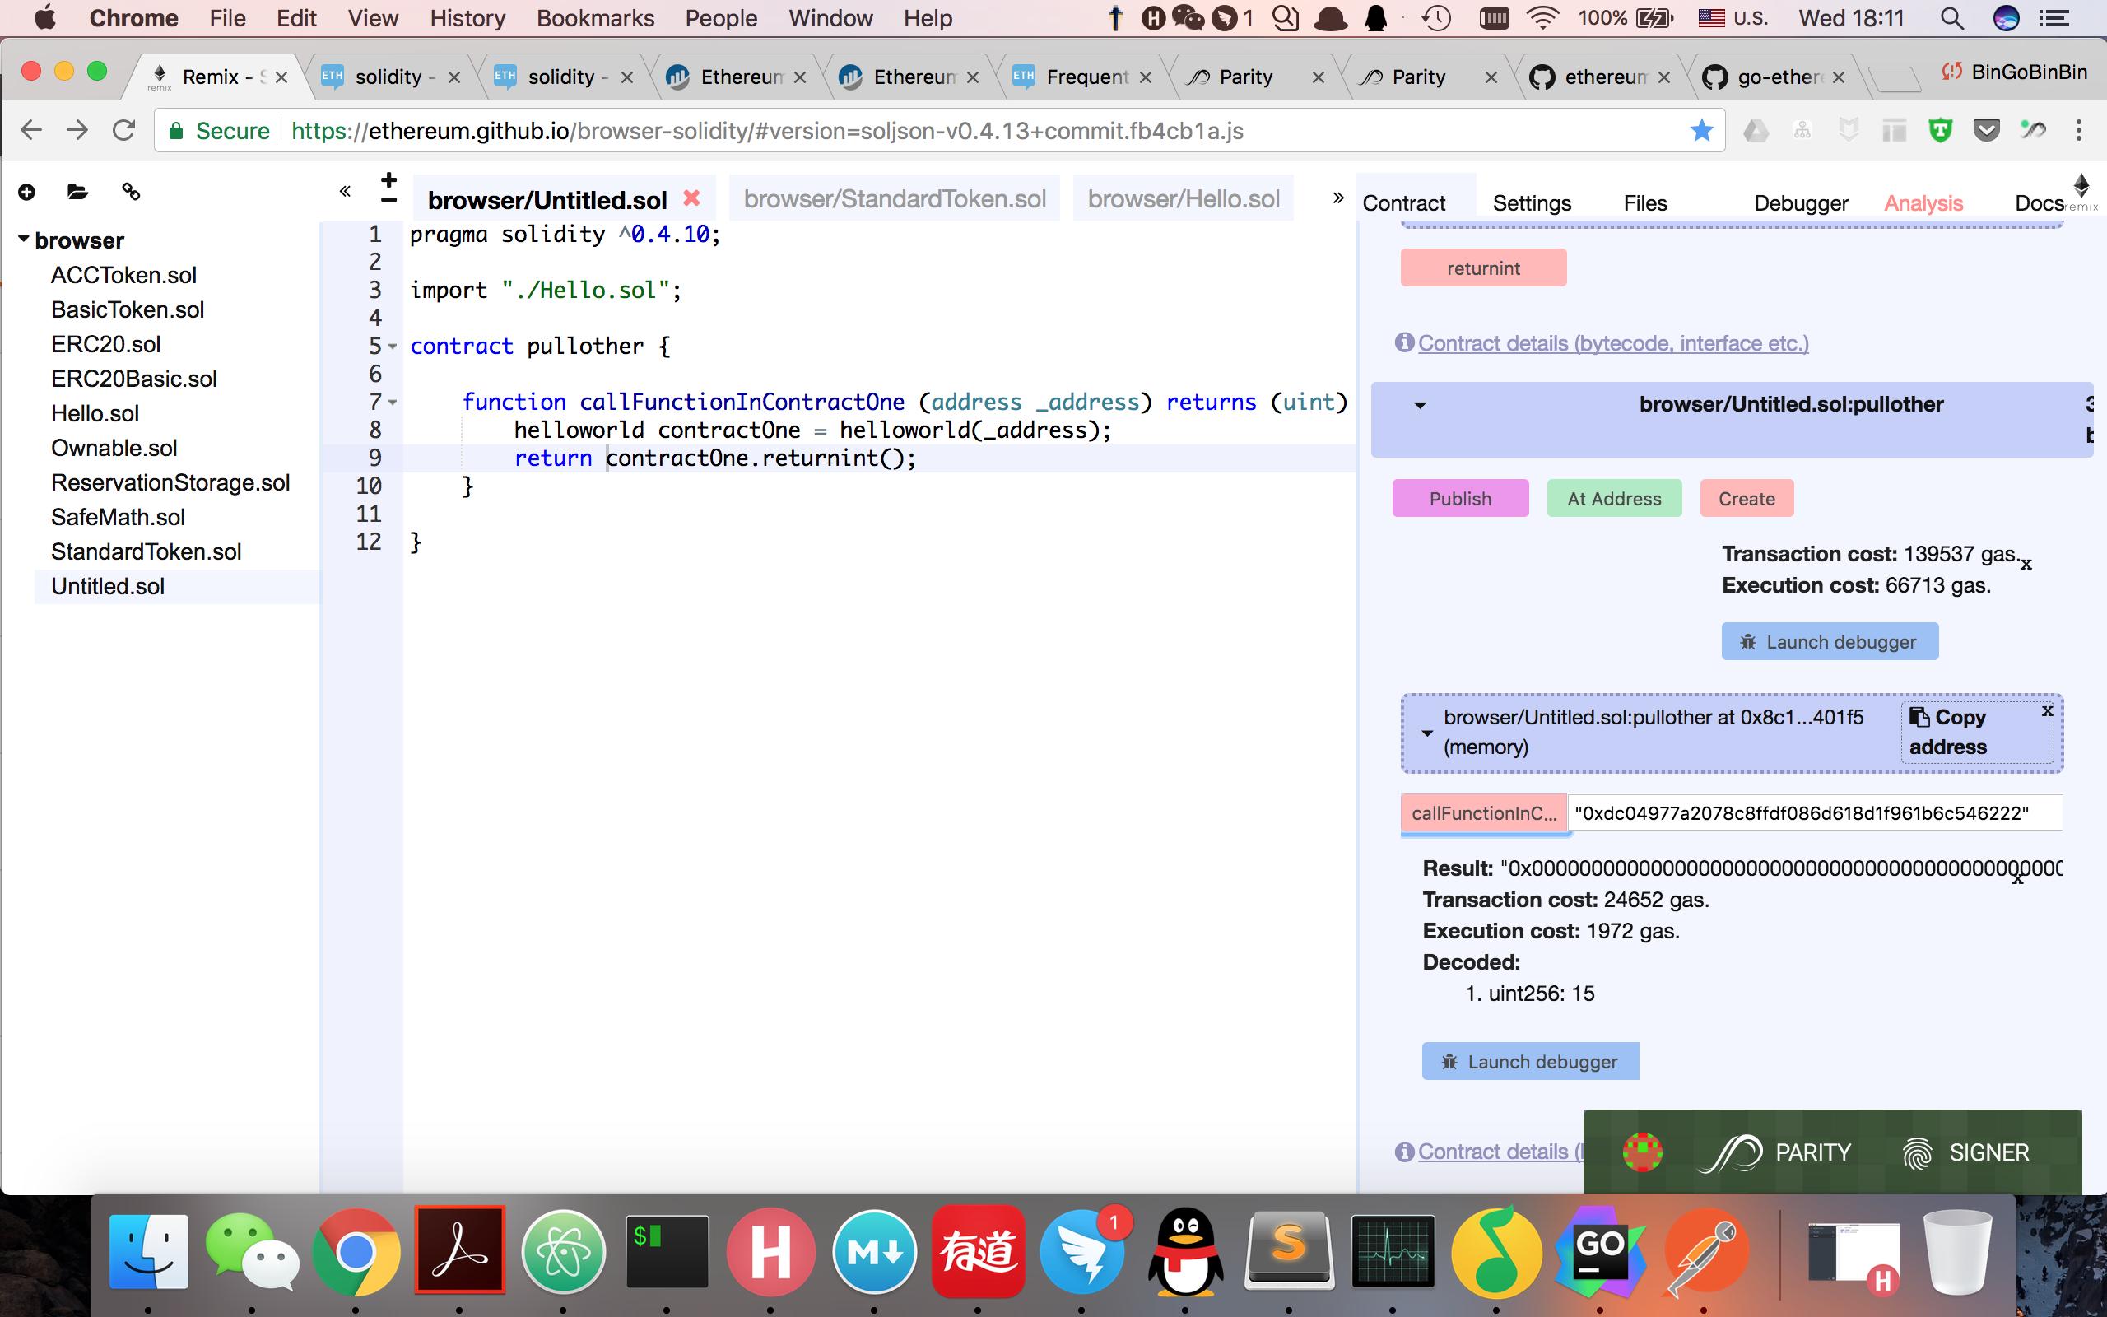The image size is (2107, 1317).
Task: Collapse right panel with double arrow
Action: tap(1338, 198)
